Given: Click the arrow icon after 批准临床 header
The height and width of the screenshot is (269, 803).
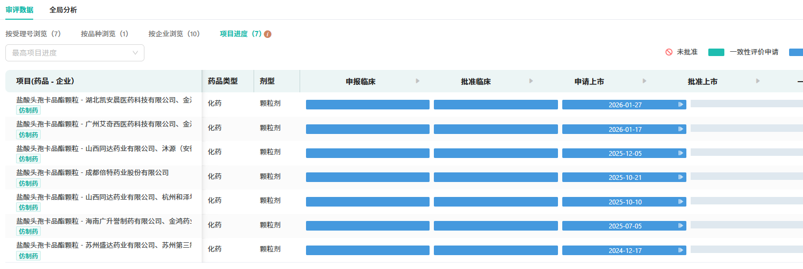Looking at the screenshot, I should [531, 81].
